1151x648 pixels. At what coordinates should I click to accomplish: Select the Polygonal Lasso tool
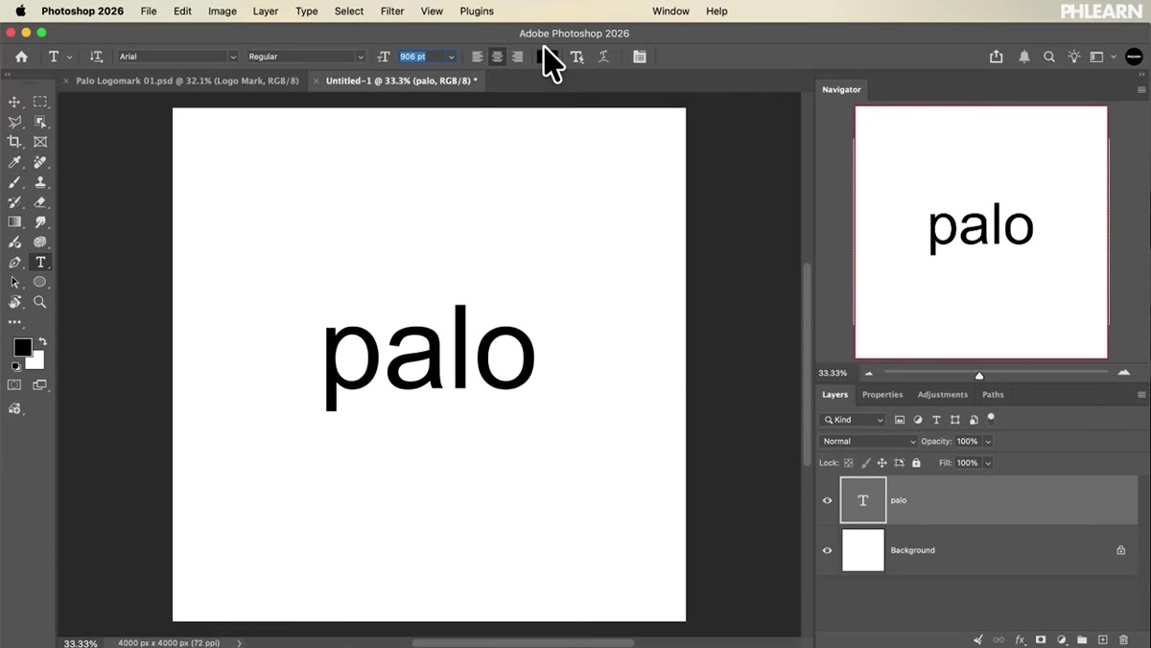(x=14, y=122)
